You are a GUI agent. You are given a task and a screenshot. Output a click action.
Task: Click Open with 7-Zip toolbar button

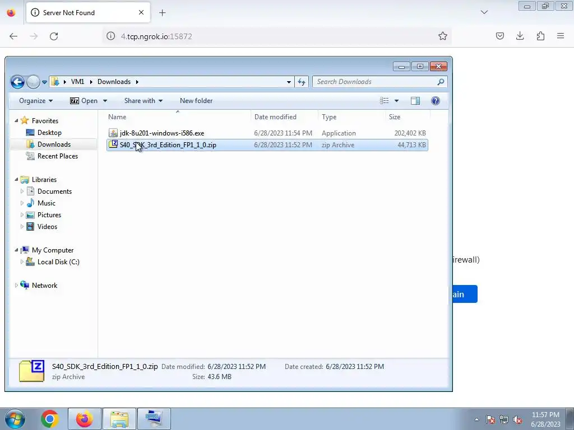pyautogui.click(x=84, y=101)
